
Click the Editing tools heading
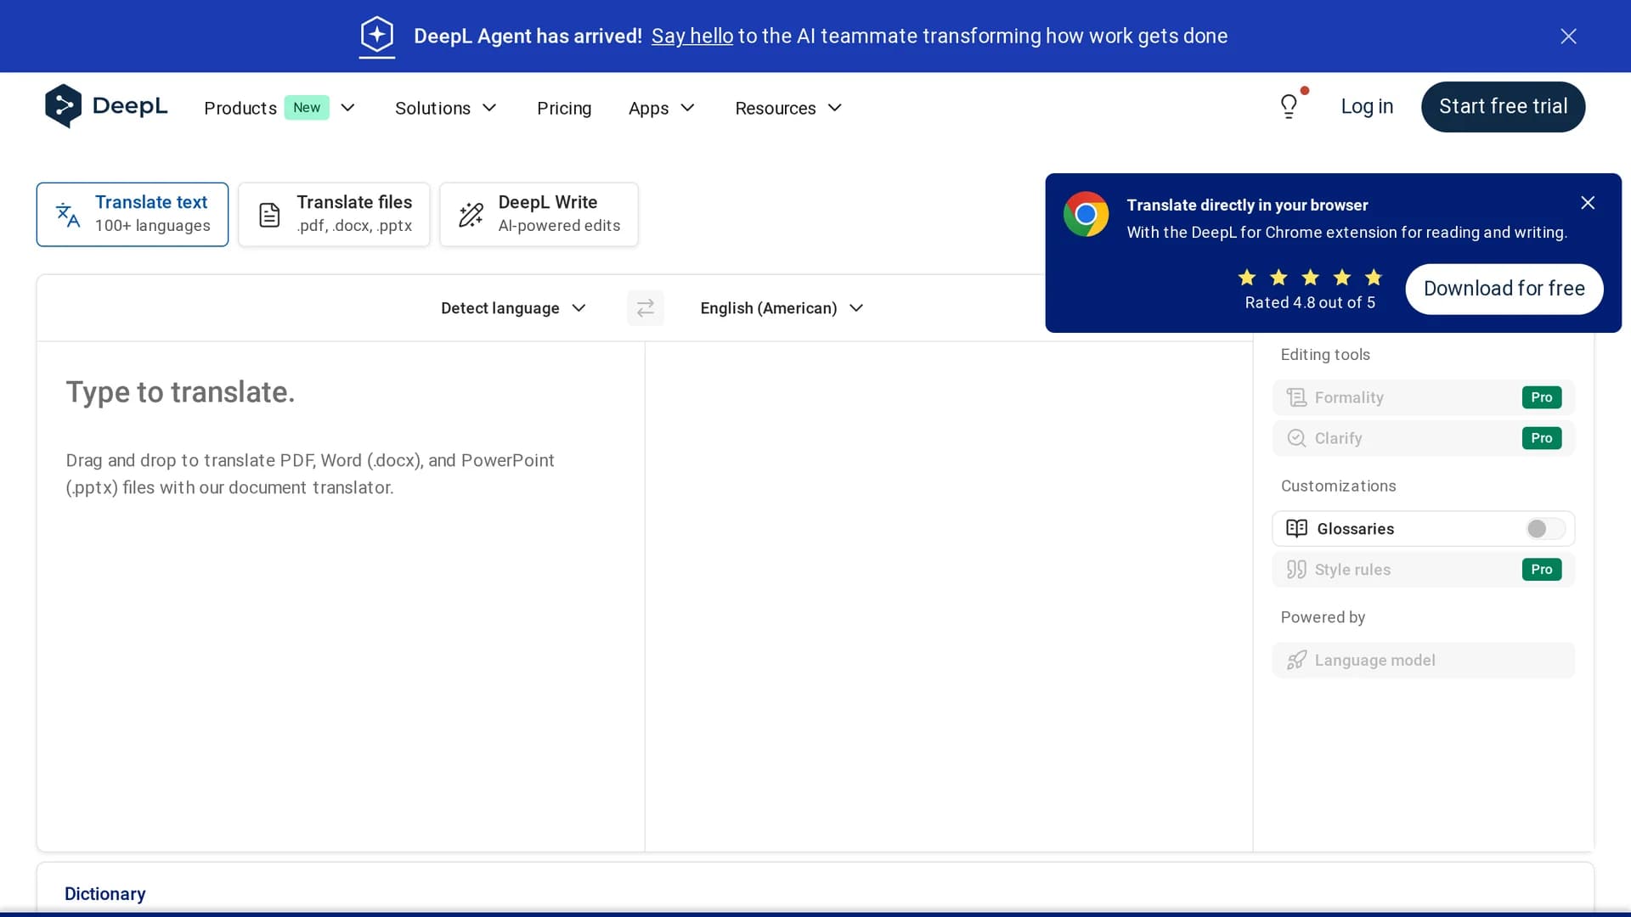(1325, 354)
